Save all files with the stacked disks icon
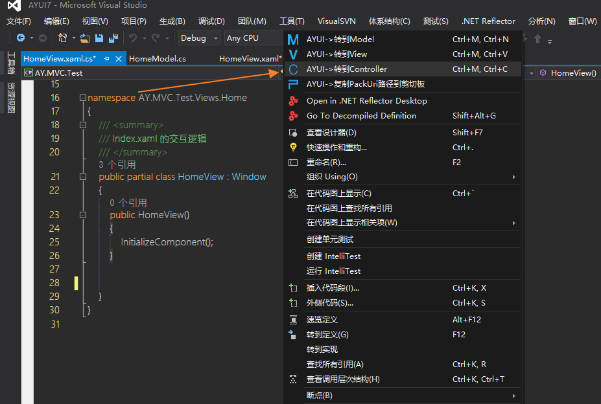This screenshot has width=601, height=404. click(x=113, y=38)
